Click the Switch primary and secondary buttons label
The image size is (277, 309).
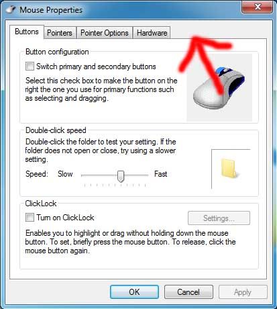tap(96, 67)
